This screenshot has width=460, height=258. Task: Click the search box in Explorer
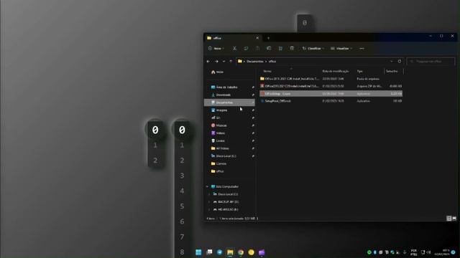pos(431,62)
